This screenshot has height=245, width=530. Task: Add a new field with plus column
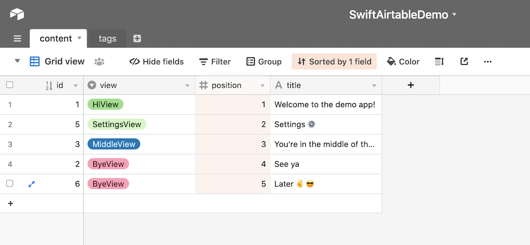click(411, 85)
